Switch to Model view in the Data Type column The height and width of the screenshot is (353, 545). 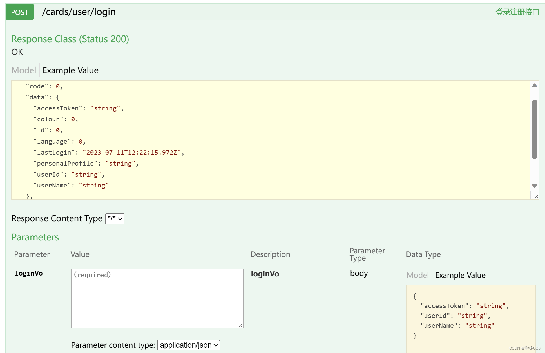(x=417, y=275)
